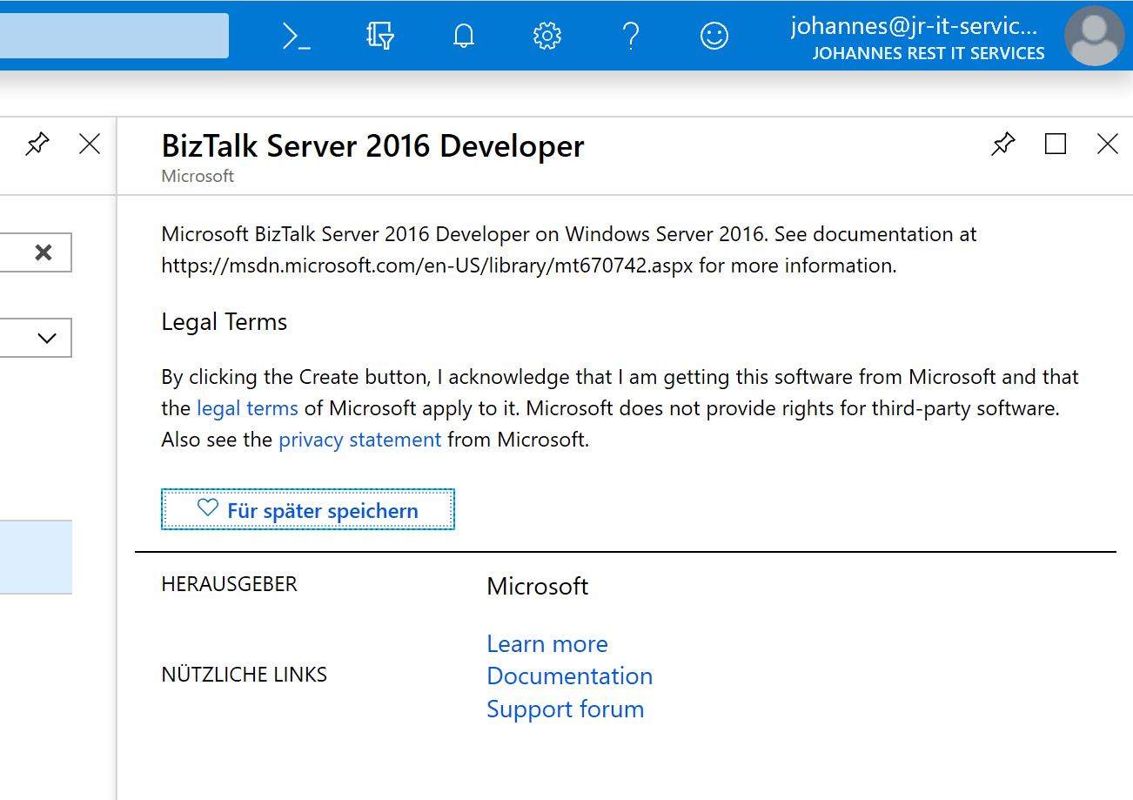Expand the dropdown in the left blade

click(x=47, y=338)
